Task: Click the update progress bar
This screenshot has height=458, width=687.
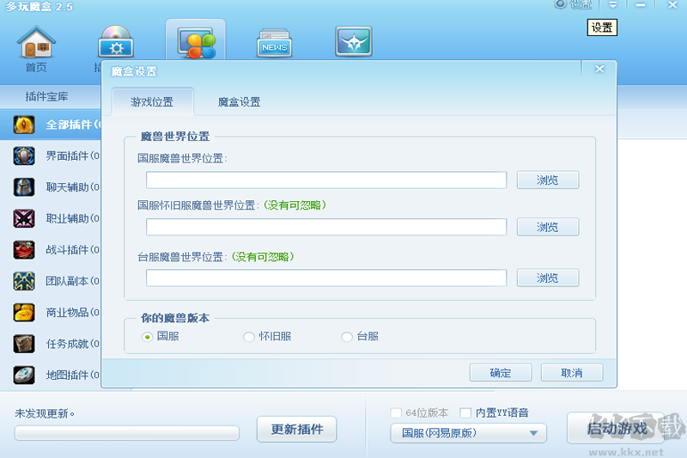Action: point(126,433)
